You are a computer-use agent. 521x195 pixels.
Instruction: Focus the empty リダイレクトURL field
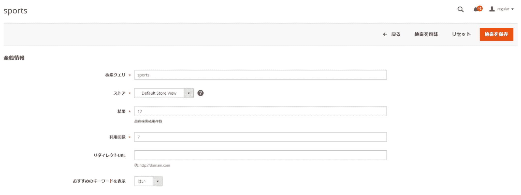(x=260, y=155)
